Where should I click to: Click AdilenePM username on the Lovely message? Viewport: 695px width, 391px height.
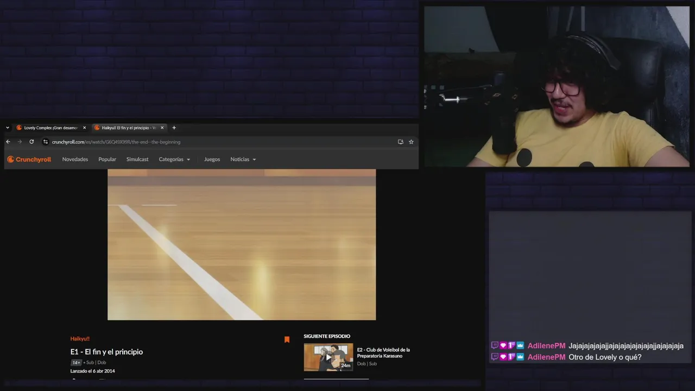coord(546,357)
